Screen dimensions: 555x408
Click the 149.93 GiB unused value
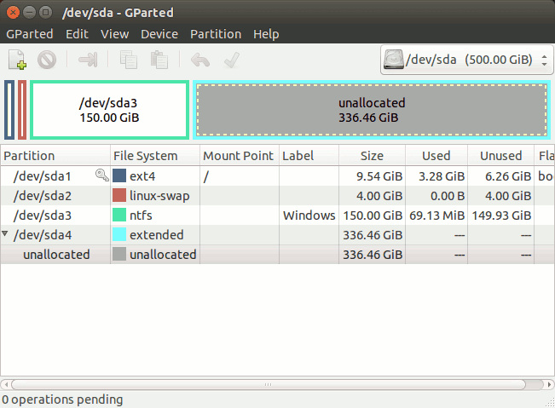click(501, 215)
